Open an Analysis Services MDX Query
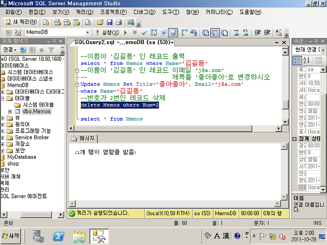This screenshot has width=327, height=245. pyautogui.click(x=57, y=22)
